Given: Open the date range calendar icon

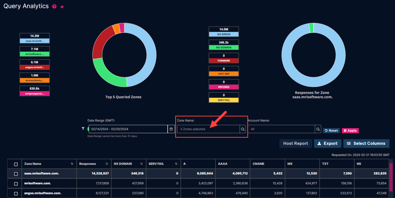Looking at the screenshot, I should click(171, 129).
